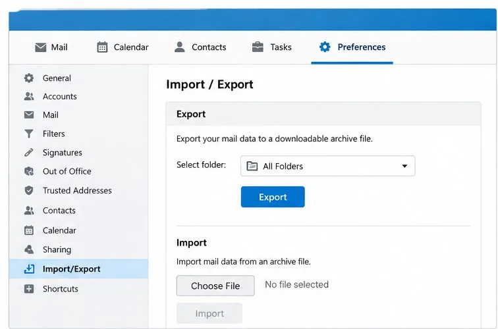Viewport: 498px width, 329px height.
Task: Open Contacts preferences in sidebar
Action: [x=78, y=211]
